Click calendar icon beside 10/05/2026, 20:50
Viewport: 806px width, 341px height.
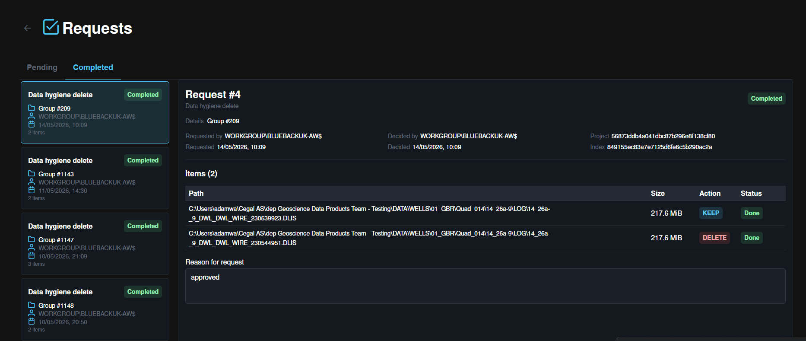point(32,321)
